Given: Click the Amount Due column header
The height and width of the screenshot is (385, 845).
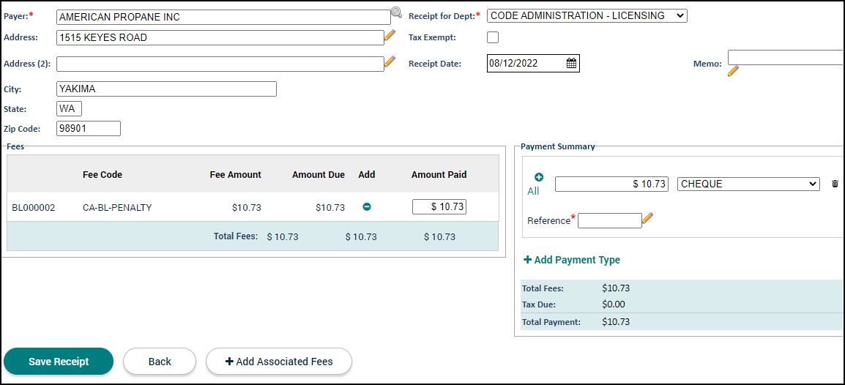Looking at the screenshot, I should tap(319, 174).
